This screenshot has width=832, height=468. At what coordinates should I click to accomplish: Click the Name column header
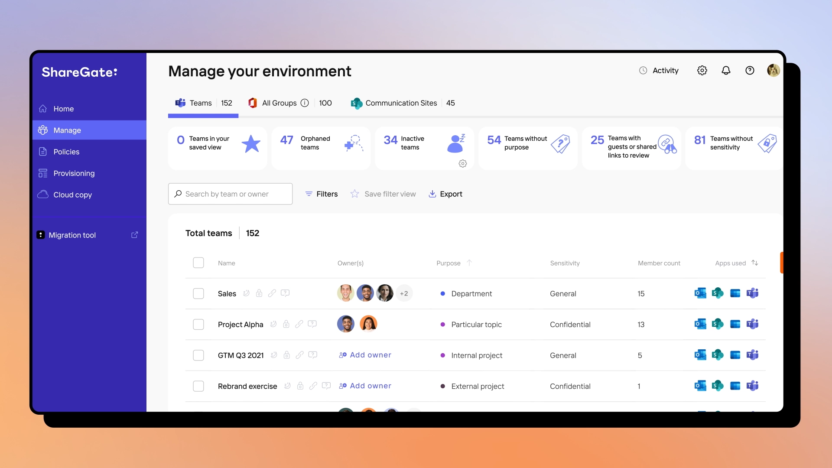click(x=226, y=263)
